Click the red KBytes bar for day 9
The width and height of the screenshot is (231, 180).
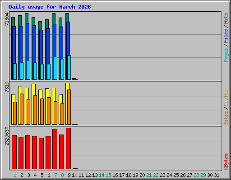tap(68, 148)
